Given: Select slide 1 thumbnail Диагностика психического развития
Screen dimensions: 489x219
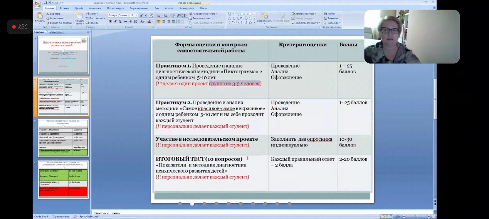Looking at the screenshot, I should point(63,55).
